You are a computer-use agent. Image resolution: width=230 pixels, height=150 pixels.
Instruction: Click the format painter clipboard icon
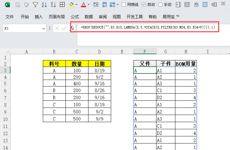[27, 5]
